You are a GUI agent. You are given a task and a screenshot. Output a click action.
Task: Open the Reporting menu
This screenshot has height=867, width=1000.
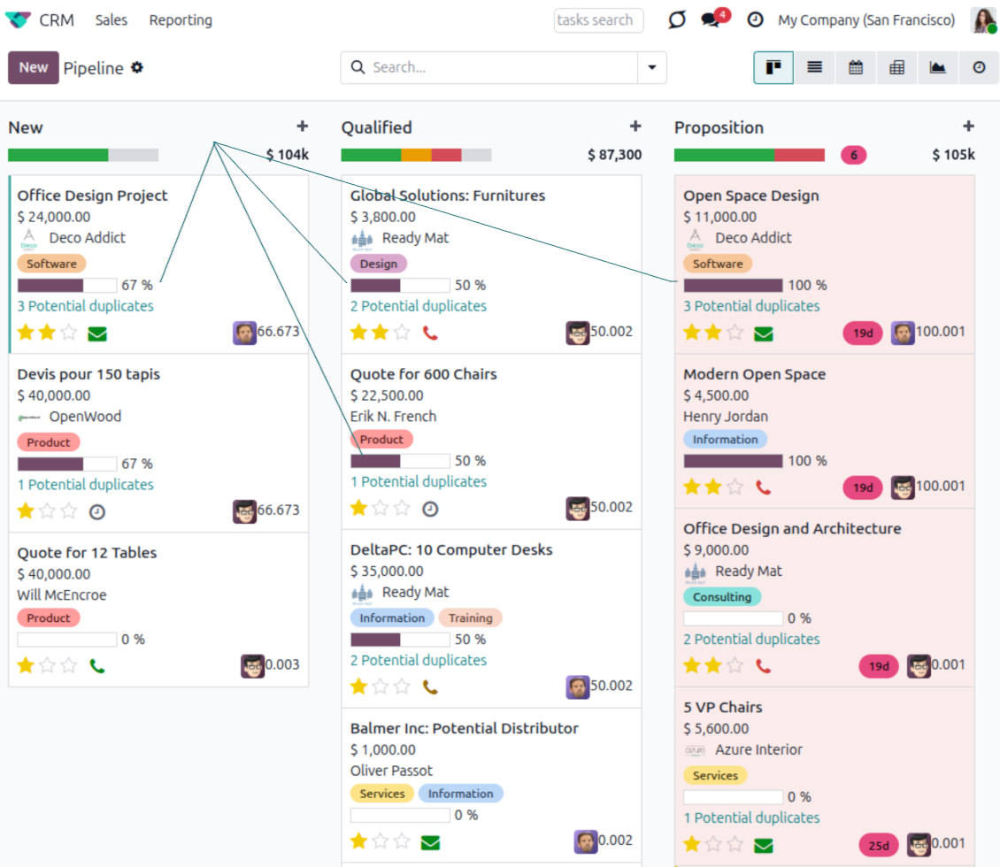(181, 20)
